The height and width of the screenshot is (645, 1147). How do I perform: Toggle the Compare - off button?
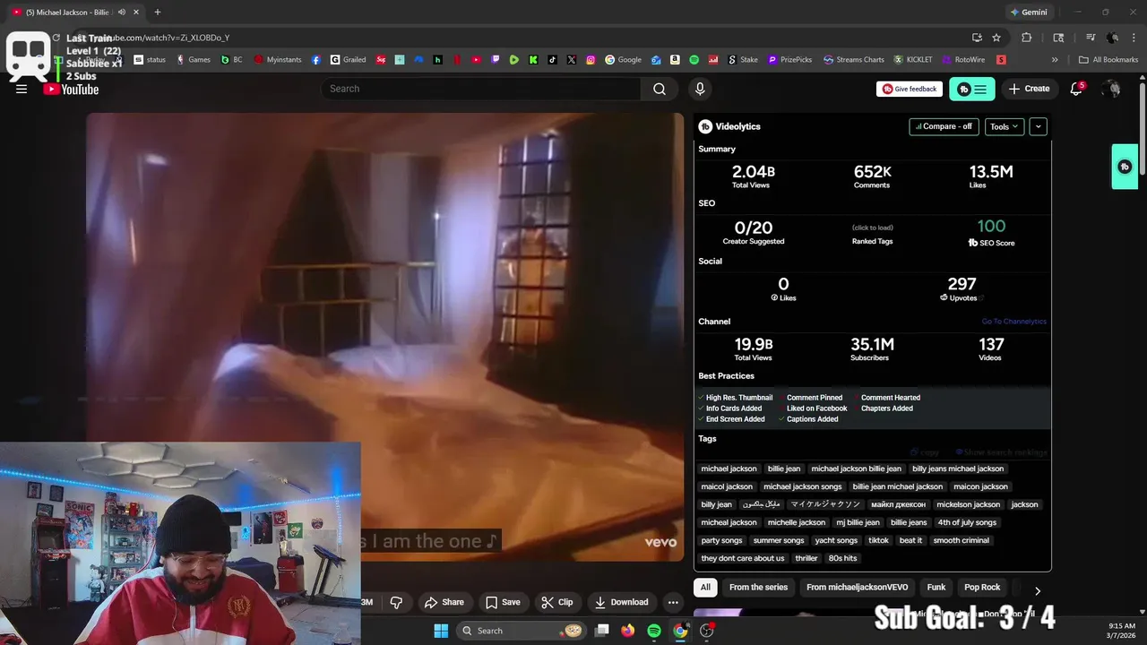[944, 126]
